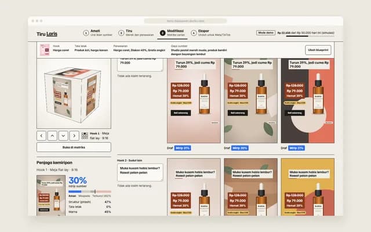Click the "Produk kiri, harga kanan" layout value
Image resolution: width=371 pixels, height=232 pixels.
(91, 50)
